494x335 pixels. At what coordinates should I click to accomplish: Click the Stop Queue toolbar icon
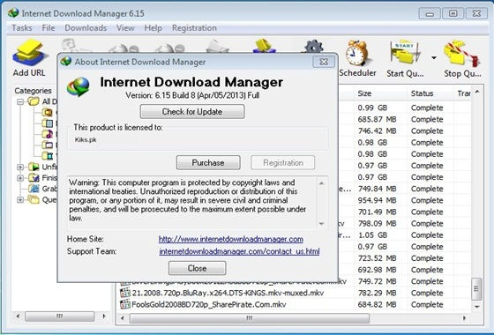(462, 54)
